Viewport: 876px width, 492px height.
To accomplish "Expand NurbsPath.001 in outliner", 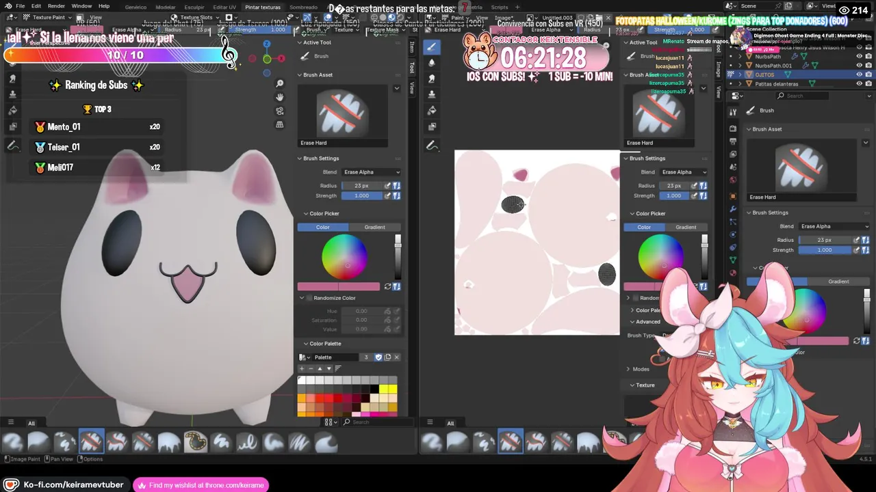I will (x=740, y=66).
